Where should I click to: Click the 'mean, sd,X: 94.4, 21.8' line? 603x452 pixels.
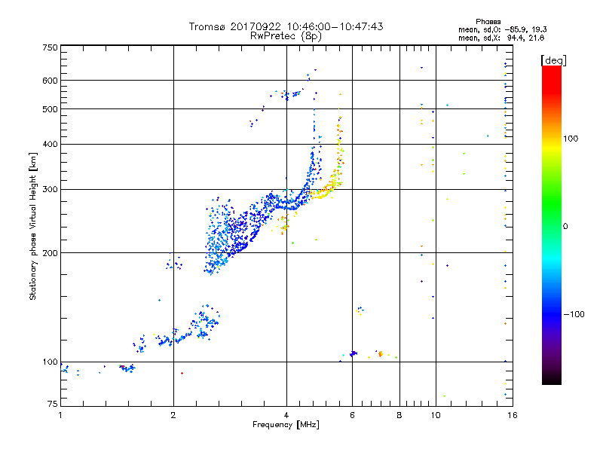point(501,38)
